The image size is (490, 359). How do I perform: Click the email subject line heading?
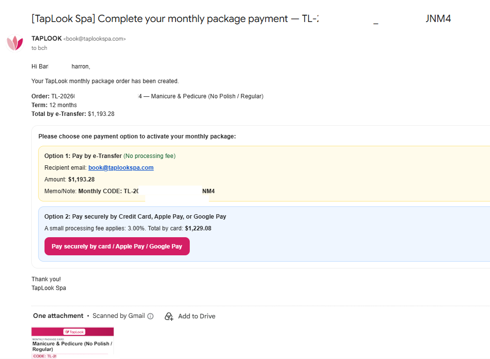coord(241,19)
